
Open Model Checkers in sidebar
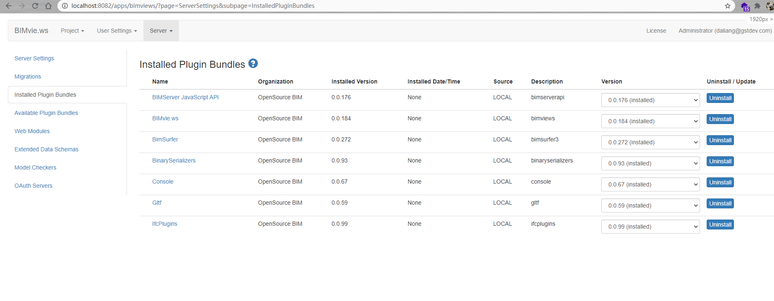[x=35, y=167]
